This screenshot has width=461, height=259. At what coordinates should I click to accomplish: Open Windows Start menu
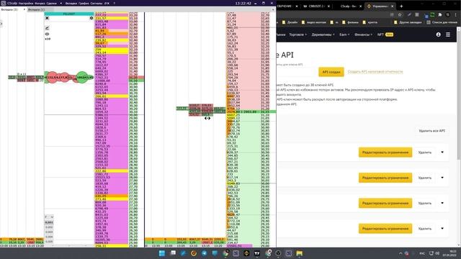(162, 253)
